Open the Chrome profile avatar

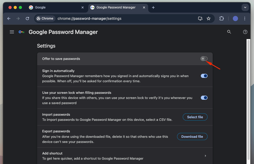(235, 19)
